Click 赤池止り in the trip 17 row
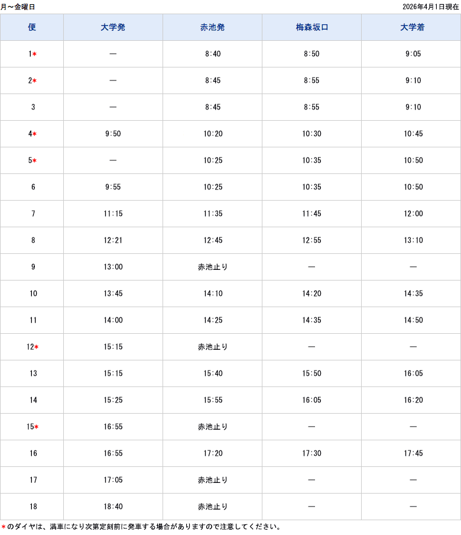Image resolution: width=461 pixels, height=535 pixels. (x=212, y=480)
